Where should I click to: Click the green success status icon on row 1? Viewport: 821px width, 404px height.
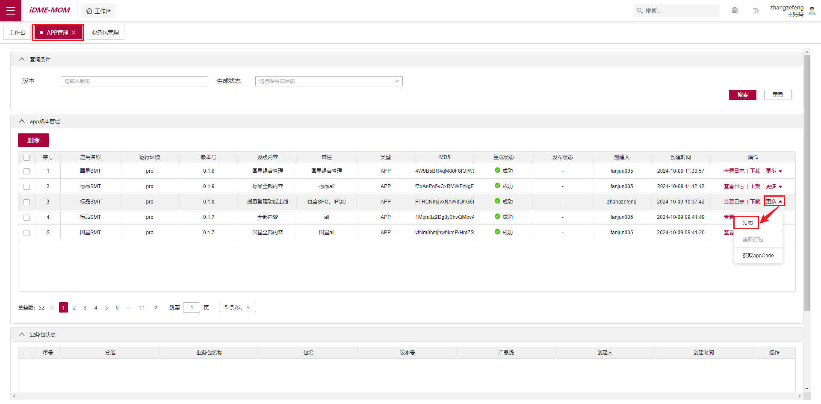click(497, 171)
